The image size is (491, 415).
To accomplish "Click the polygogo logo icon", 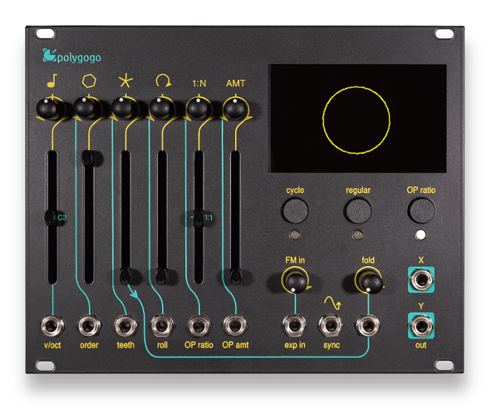I will 50,55.
